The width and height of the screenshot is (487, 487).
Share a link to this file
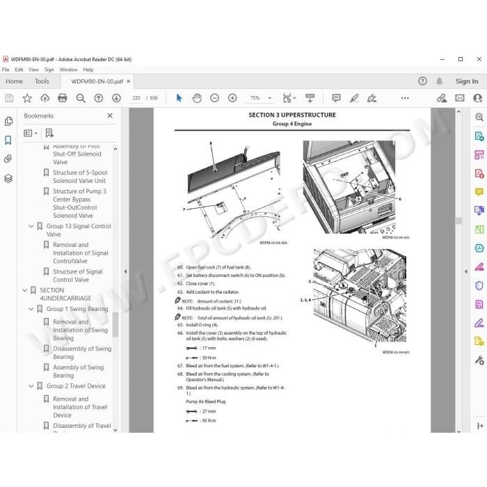click(442, 98)
